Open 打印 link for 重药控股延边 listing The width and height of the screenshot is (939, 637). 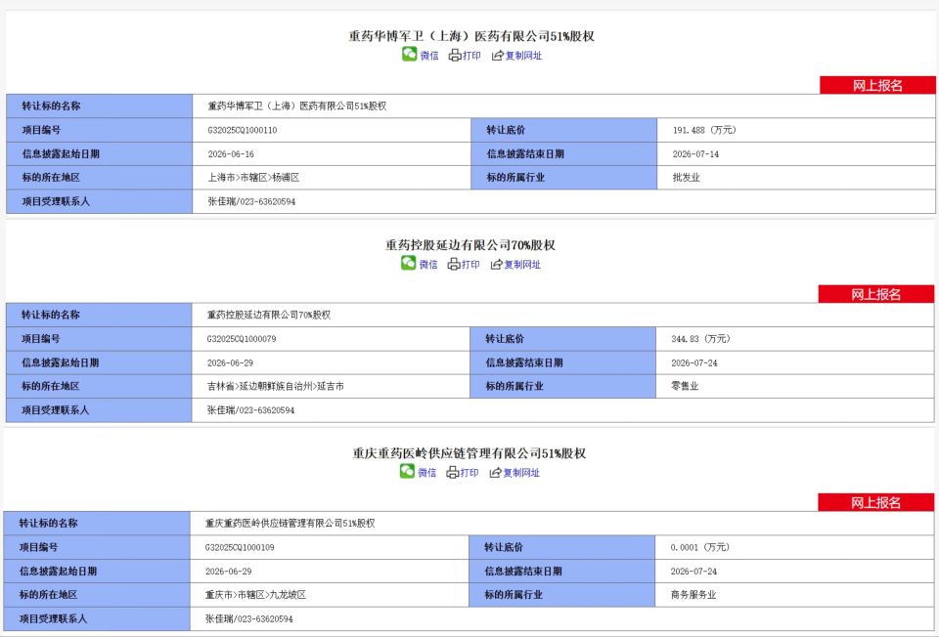point(470,265)
